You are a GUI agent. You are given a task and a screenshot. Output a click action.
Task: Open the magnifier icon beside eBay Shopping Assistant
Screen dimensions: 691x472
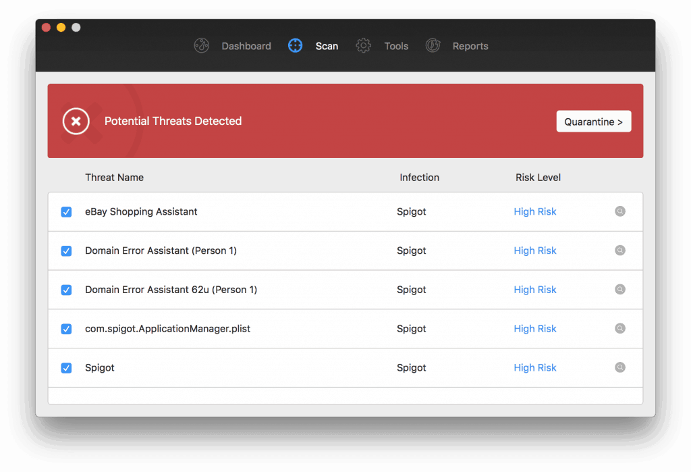(620, 211)
